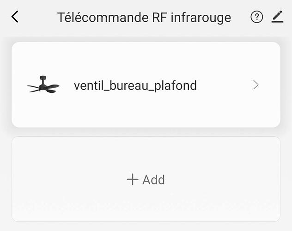The image size is (292, 231).
Task: Edit the Télécommande RF infrarouge device
Action: 277,17
